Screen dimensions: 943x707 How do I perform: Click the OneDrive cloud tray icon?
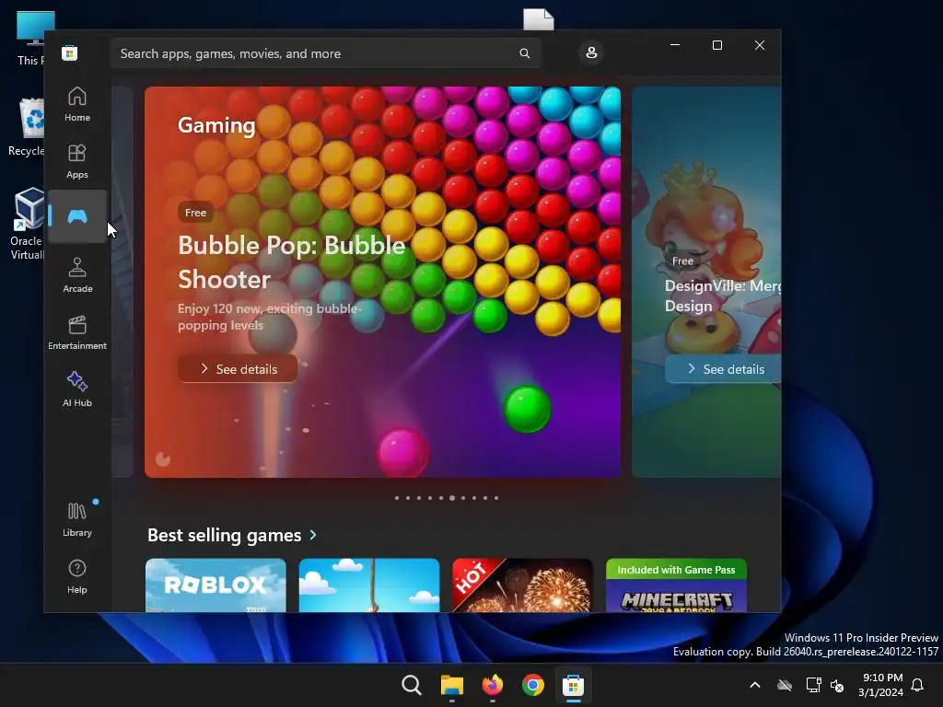(785, 685)
